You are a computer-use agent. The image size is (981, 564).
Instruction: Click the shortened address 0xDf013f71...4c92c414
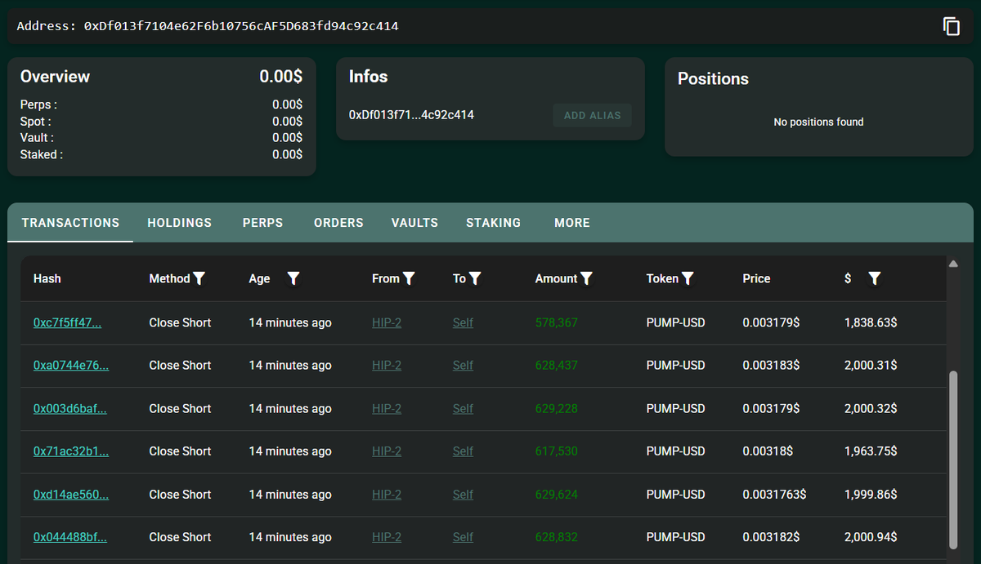point(411,114)
